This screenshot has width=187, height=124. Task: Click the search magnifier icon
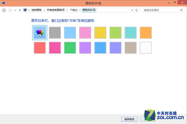pyautogui.click(x=181, y=10)
